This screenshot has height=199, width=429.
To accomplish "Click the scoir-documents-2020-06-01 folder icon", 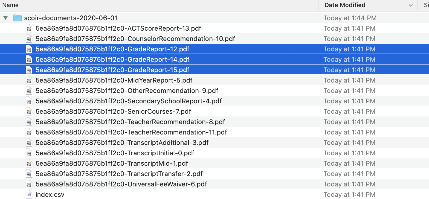I will [18, 18].
